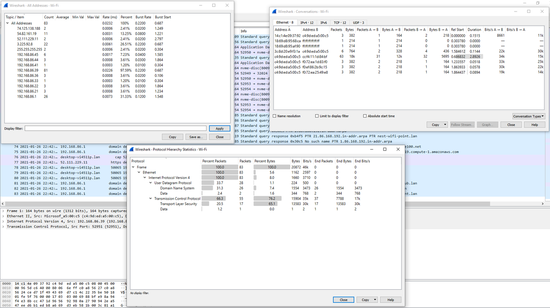Sort Conversations by Rel Start column

click(x=457, y=30)
